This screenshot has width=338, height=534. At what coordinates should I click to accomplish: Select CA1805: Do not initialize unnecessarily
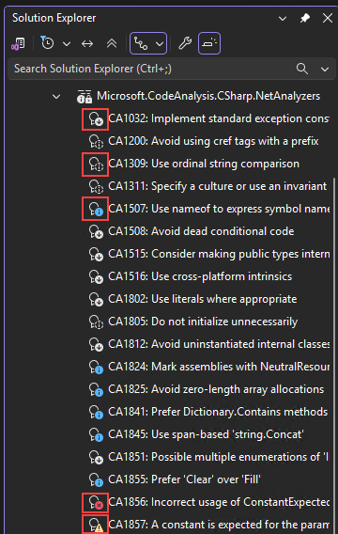(x=203, y=322)
